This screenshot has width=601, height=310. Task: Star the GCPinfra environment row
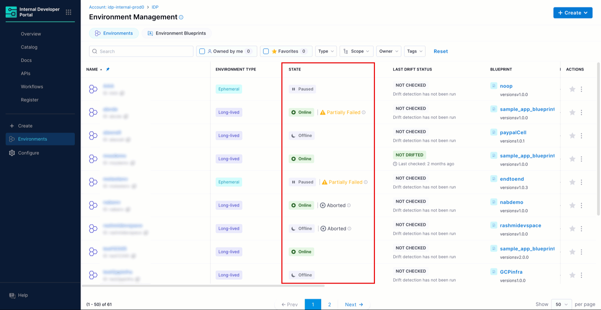point(572,275)
